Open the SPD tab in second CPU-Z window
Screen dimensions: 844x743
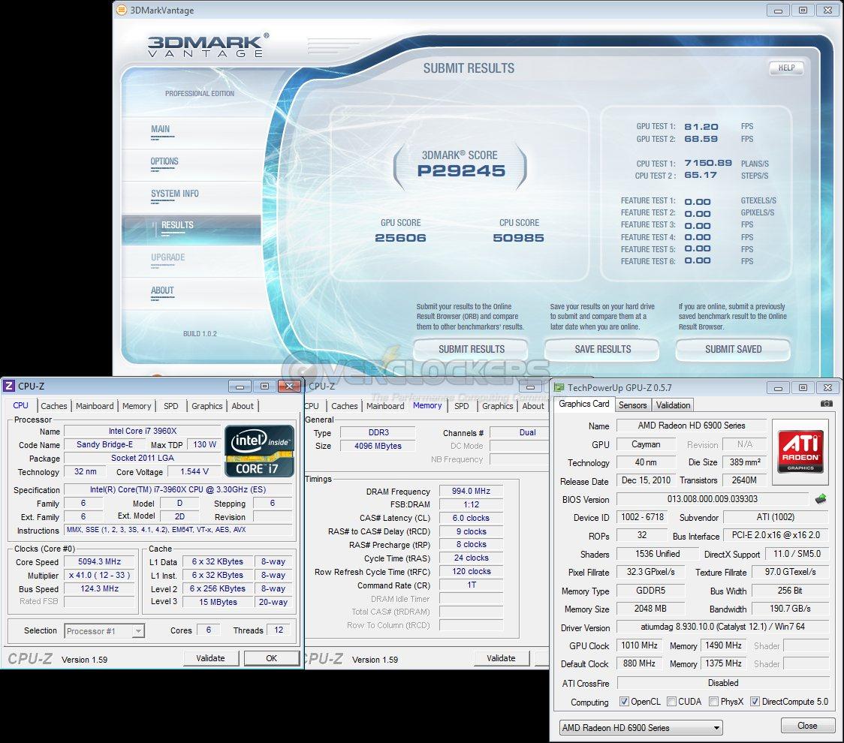point(461,406)
